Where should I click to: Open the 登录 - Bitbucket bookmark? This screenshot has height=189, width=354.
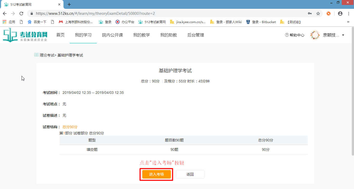point(261,22)
